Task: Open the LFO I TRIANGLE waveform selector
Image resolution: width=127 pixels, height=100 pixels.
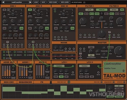Action: click(59, 66)
